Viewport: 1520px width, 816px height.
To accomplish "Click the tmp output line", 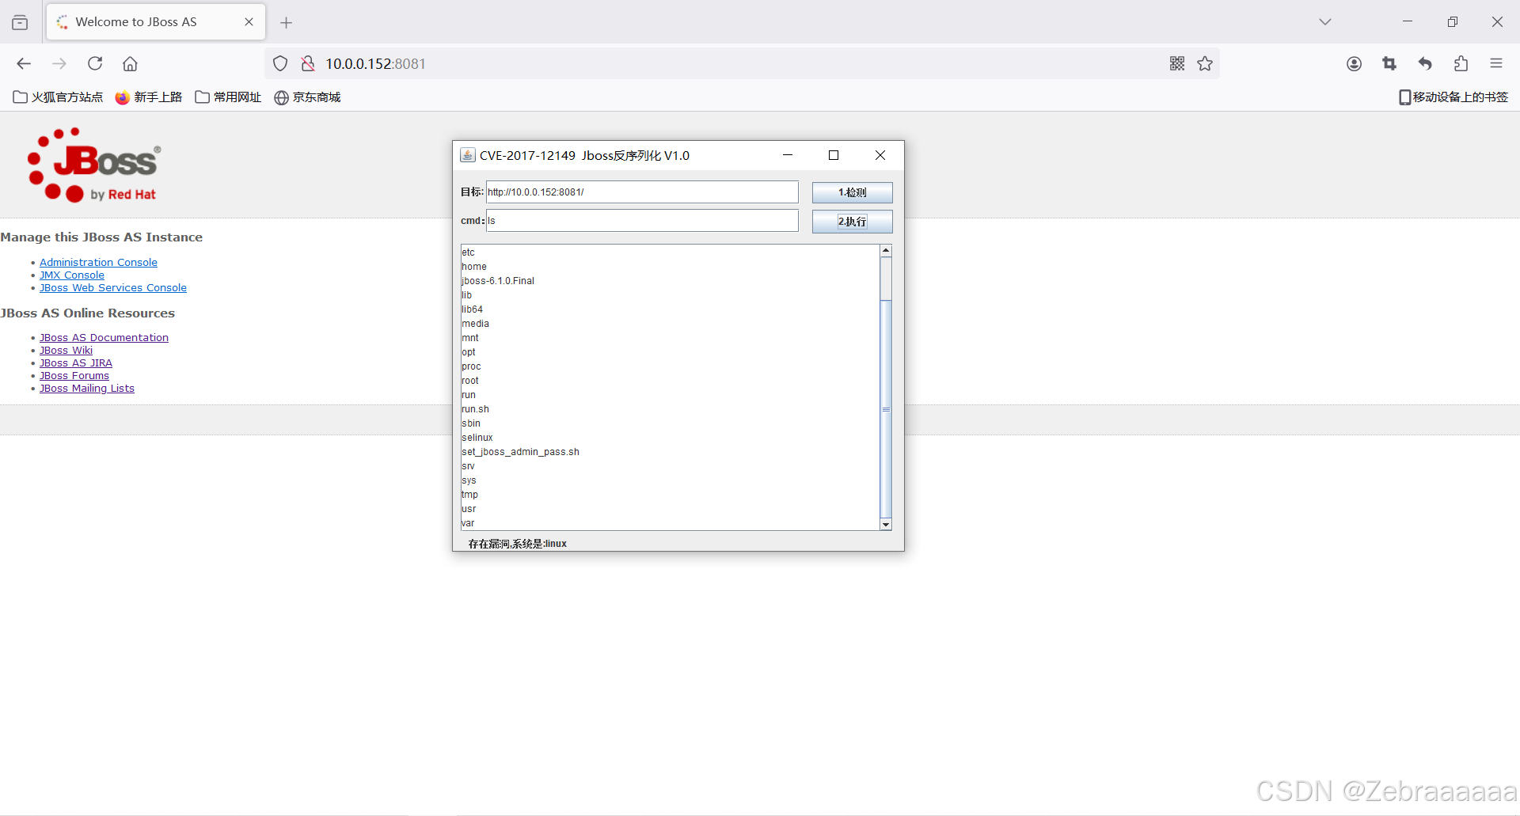I will 470,495.
